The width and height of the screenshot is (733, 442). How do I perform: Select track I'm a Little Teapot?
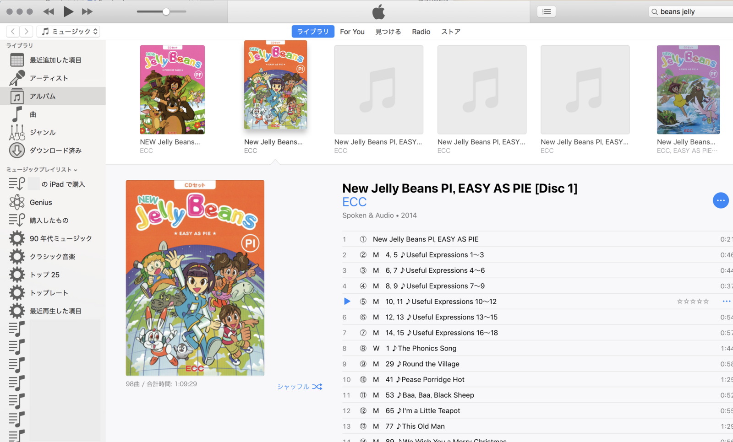coord(537,410)
